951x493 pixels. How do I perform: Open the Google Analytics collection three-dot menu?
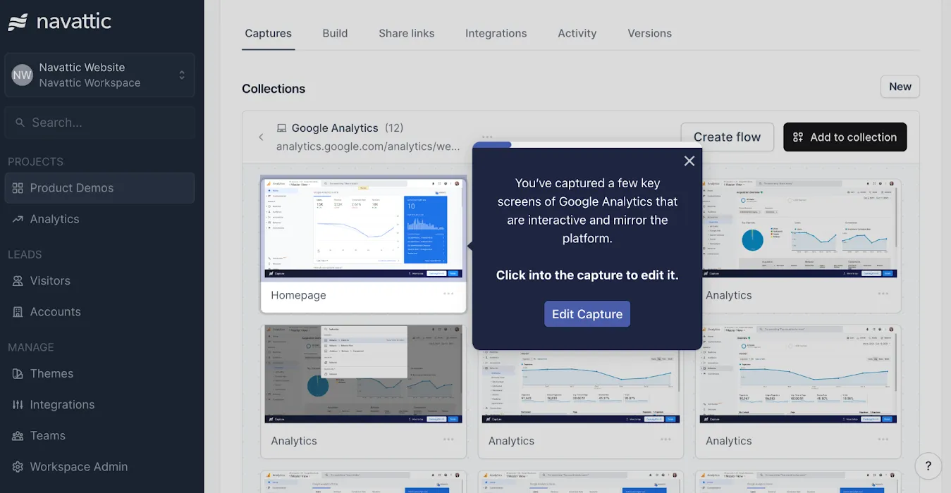[487, 137]
